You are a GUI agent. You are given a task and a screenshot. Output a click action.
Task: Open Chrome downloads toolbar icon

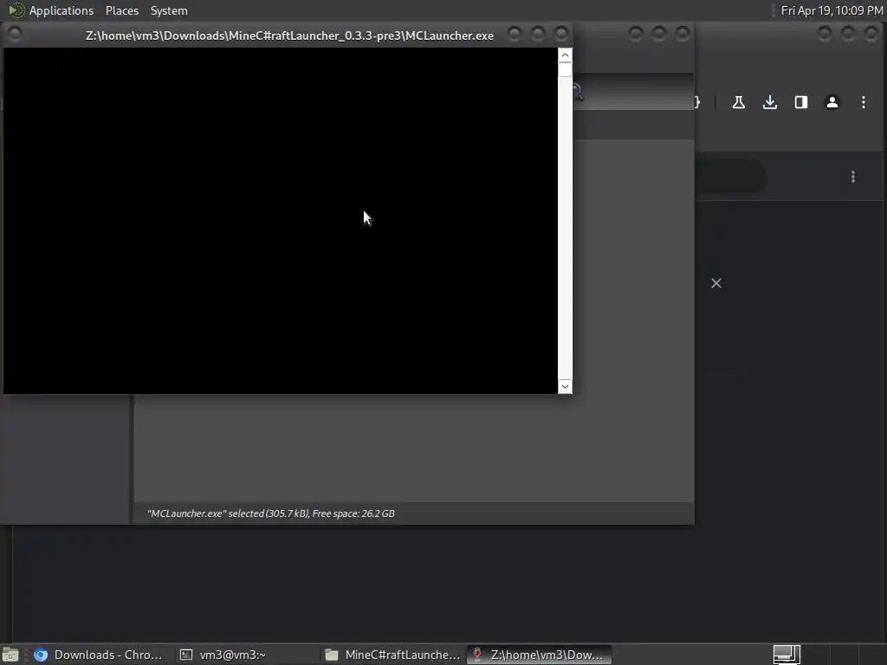(x=770, y=102)
